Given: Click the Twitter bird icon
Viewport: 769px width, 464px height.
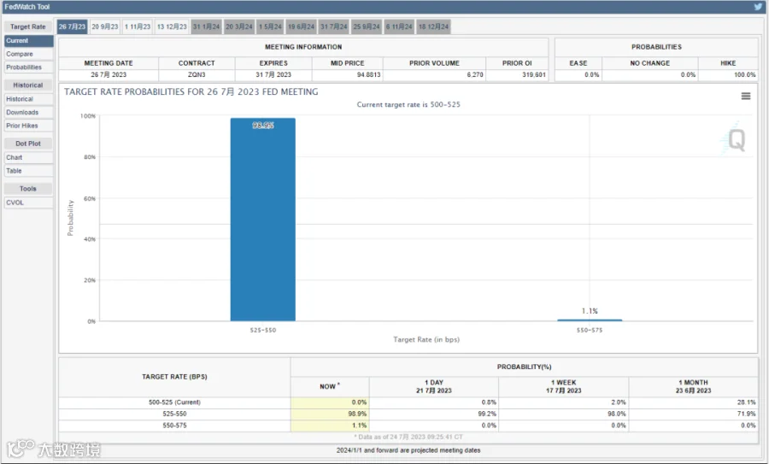Looking at the screenshot, I should tap(758, 7).
